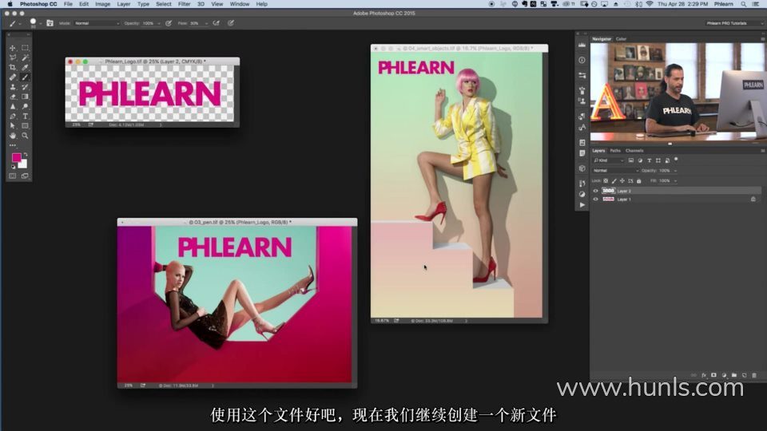Select the Lasso tool
The image size is (767, 431).
pyautogui.click(x=13, y=57)
